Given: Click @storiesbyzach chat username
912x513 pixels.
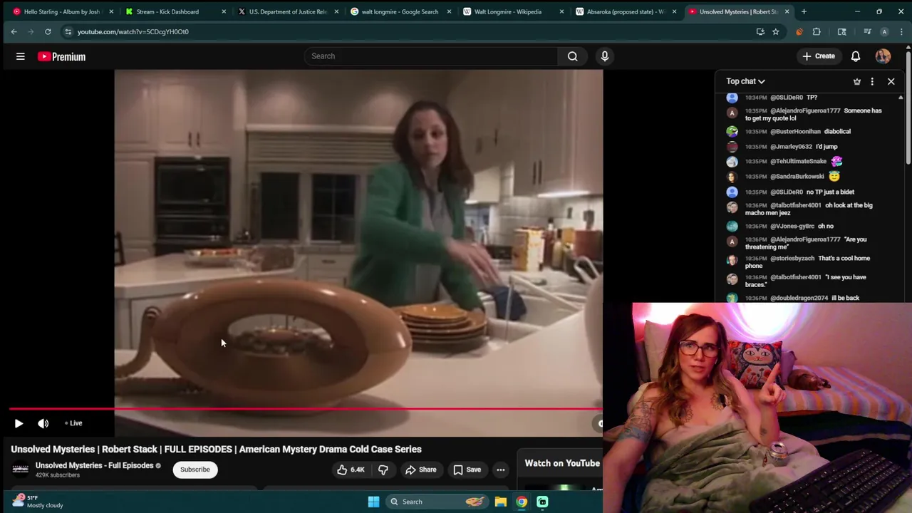Looking at the screenshot, I should [792, 259].
